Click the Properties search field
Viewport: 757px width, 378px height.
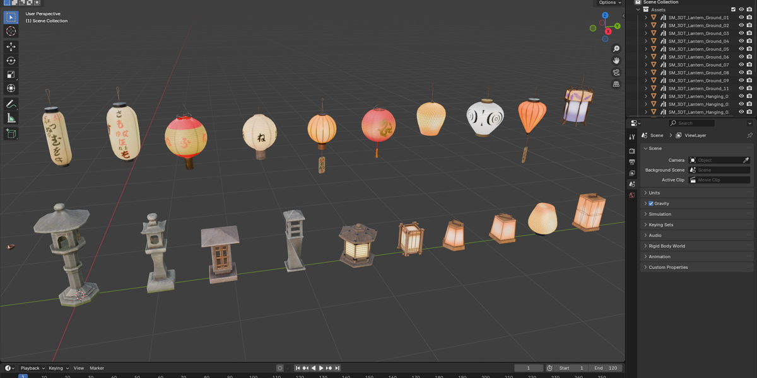692,123
